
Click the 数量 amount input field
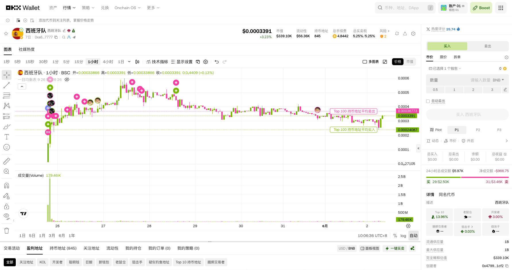[x=467, y=80]
